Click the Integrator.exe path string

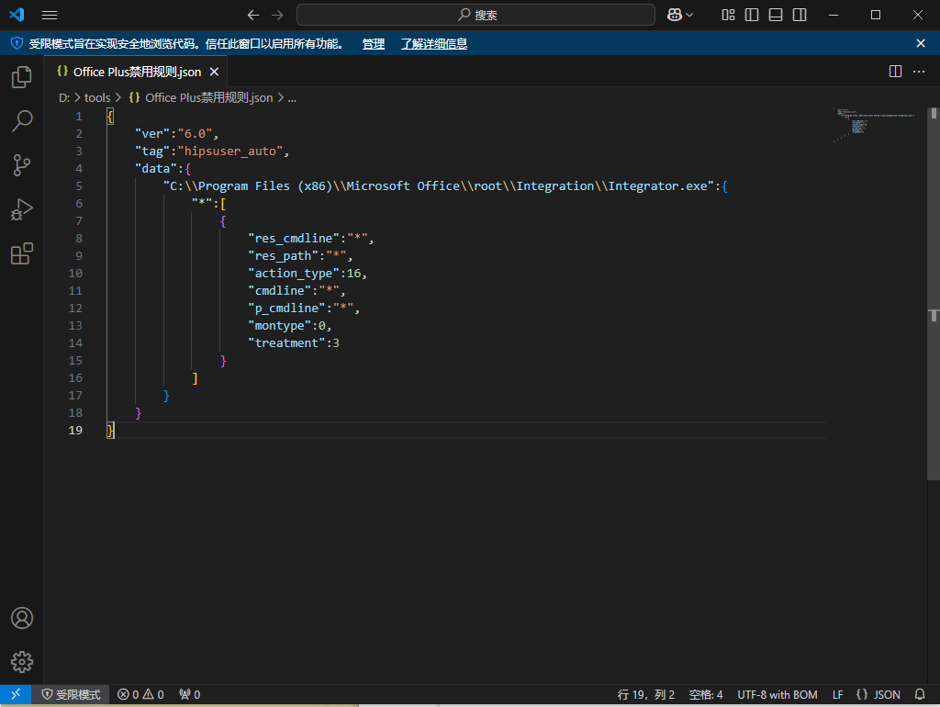(439, 185)
